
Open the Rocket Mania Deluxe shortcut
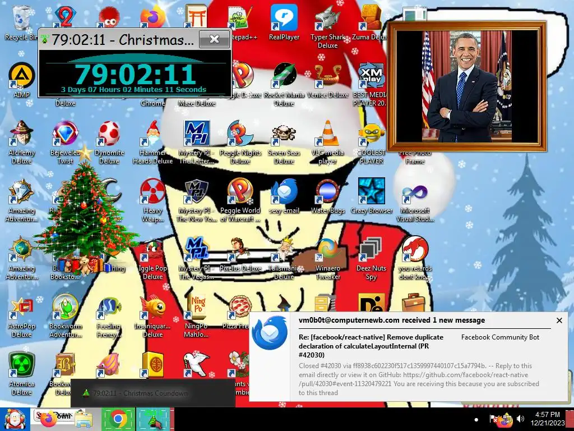pyautogui.click(x=284, y=84)
